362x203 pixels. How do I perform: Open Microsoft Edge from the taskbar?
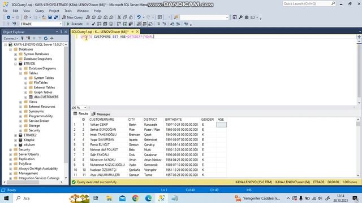point(148,198)
